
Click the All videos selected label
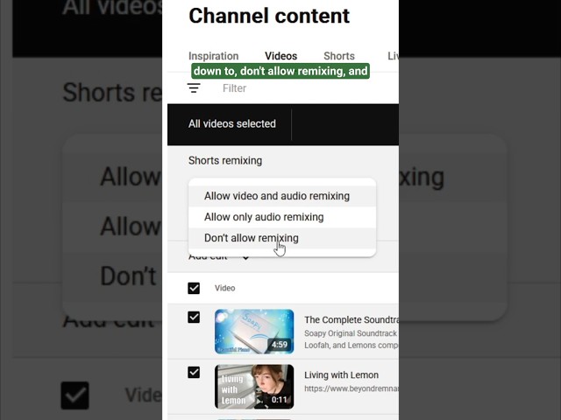232,124
